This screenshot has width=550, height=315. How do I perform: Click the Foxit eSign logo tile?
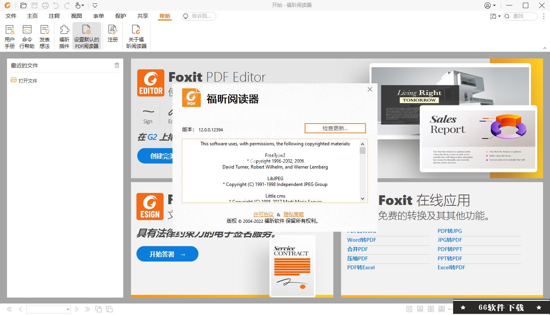[x=150, y=207]
